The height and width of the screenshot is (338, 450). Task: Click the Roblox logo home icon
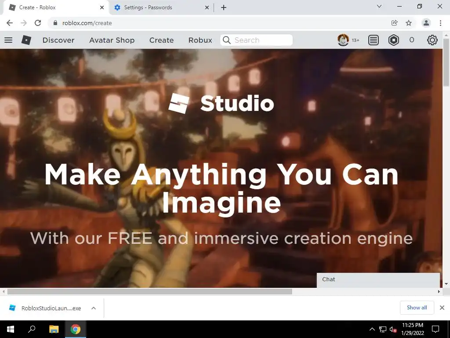tap(26, 40)
